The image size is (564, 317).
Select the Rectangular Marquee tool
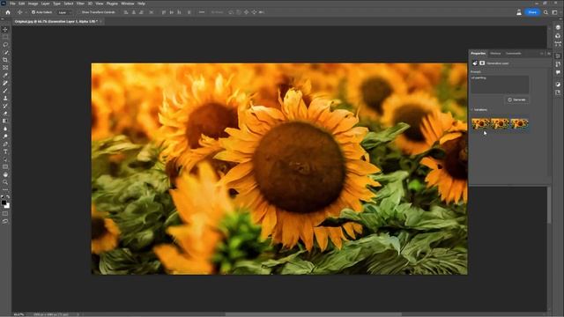coord(5,37)
